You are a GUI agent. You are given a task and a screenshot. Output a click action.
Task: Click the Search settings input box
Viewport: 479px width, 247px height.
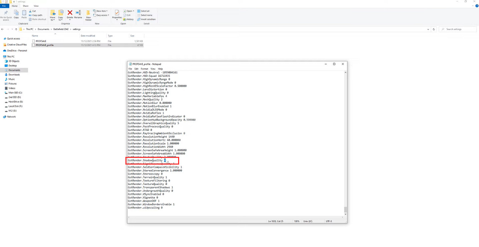point(459,29)
